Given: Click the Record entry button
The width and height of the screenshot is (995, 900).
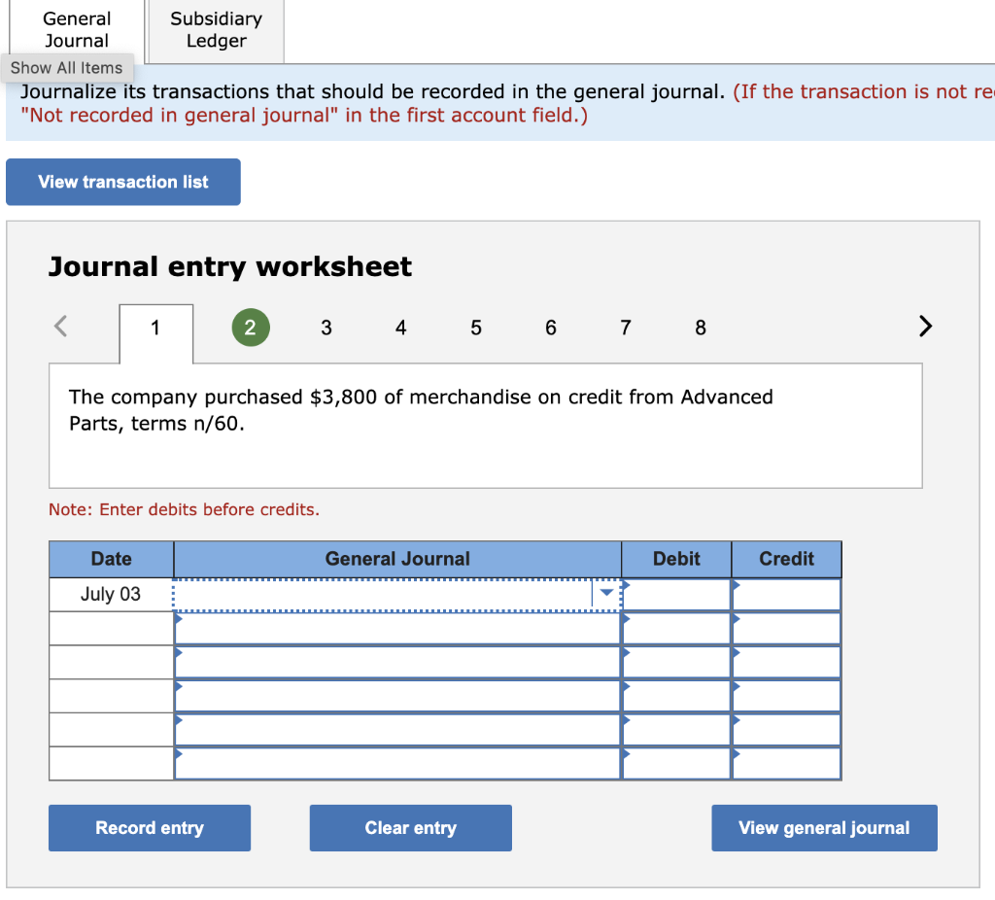Looking at the screenshot, I should tap(149, 827).
